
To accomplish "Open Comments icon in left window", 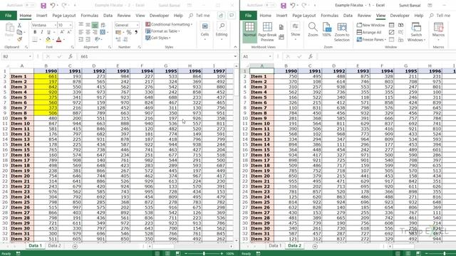I will pos(232,16).
